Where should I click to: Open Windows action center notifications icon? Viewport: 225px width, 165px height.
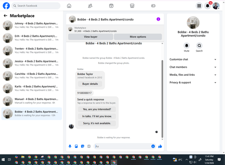pos(219,160)
